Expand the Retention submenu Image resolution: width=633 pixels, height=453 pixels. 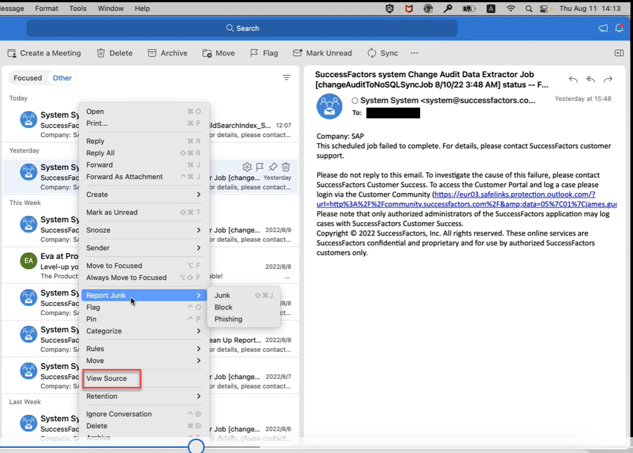pyautogui.click(x=143, y=396)
